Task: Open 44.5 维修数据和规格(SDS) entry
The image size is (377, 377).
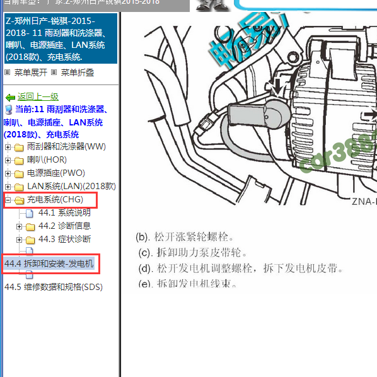Action: (x=54, y=287)
